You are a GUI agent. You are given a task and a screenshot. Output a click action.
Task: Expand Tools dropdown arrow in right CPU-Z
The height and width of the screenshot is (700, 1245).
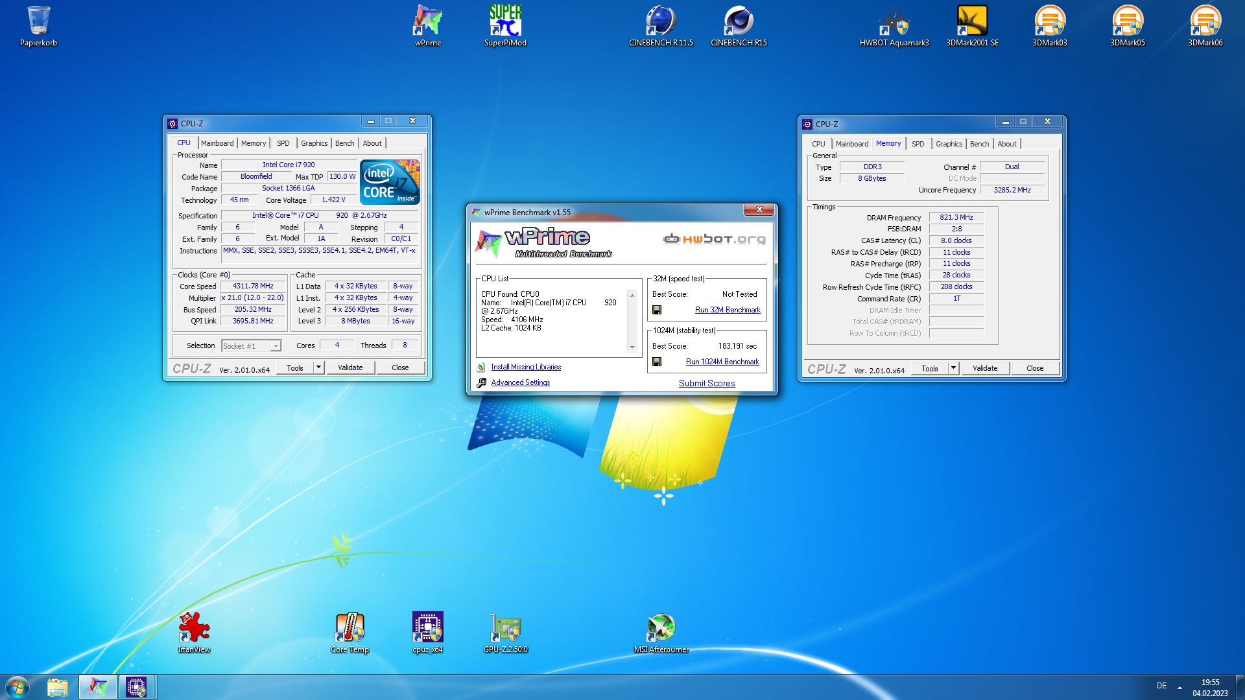click(953, 368)
